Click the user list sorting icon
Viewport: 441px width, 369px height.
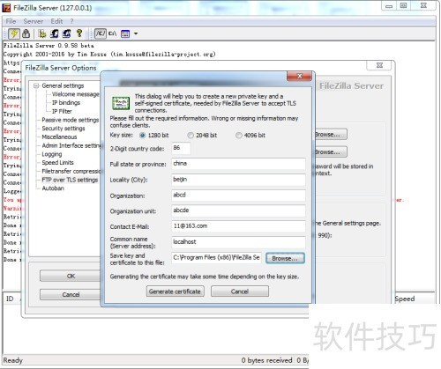(x=125, y=33)
